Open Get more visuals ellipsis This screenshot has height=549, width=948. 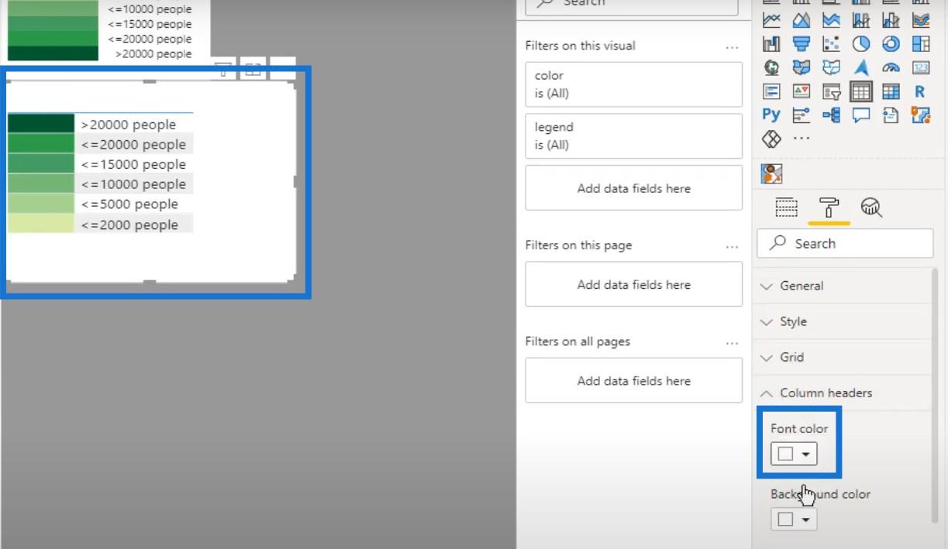click(801, 139)
